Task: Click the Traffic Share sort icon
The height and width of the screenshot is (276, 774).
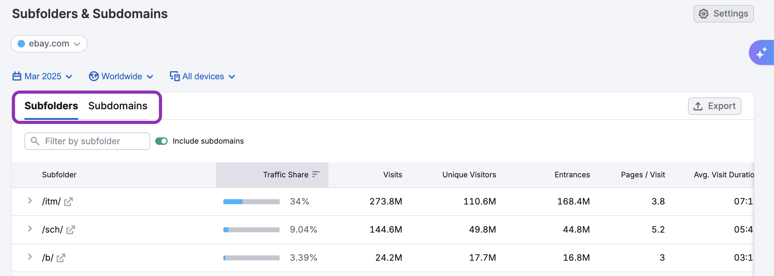Action: (x=316, y=174)
